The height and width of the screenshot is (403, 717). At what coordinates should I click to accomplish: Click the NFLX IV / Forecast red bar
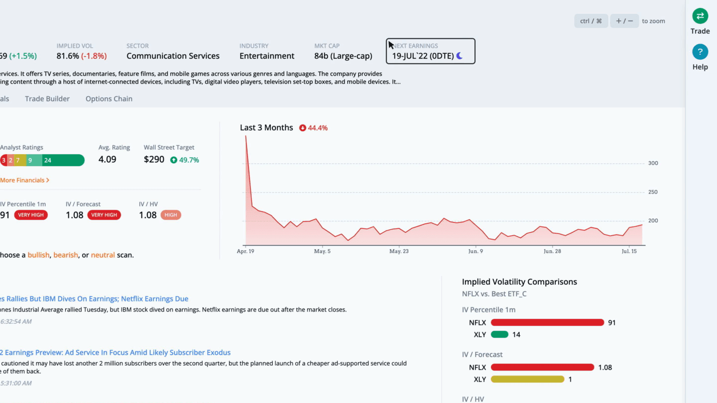coord(542,367)
